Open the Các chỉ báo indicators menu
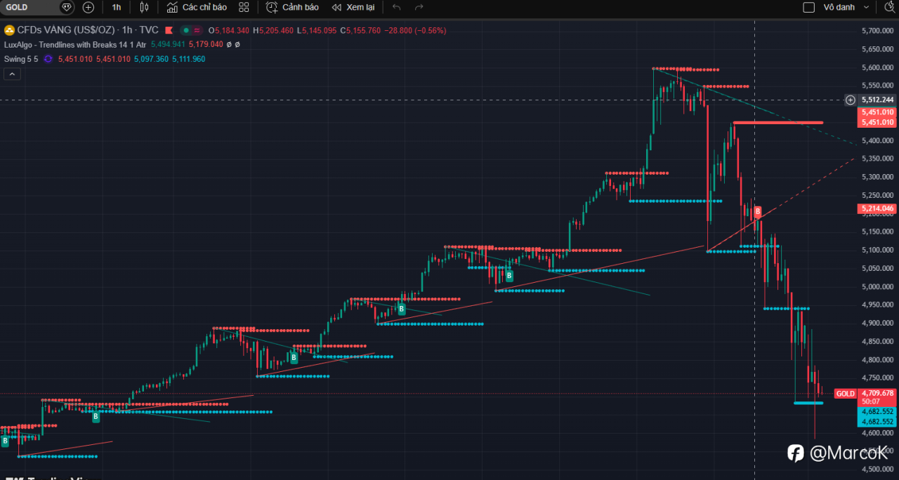The image size is (899, 480). (x=197, y=7)
